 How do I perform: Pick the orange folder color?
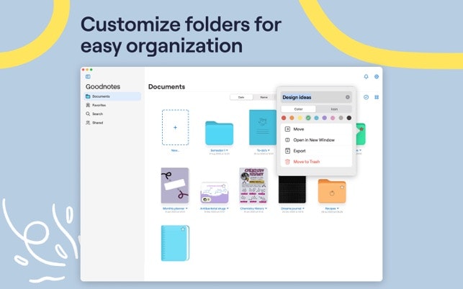point(292,118)
